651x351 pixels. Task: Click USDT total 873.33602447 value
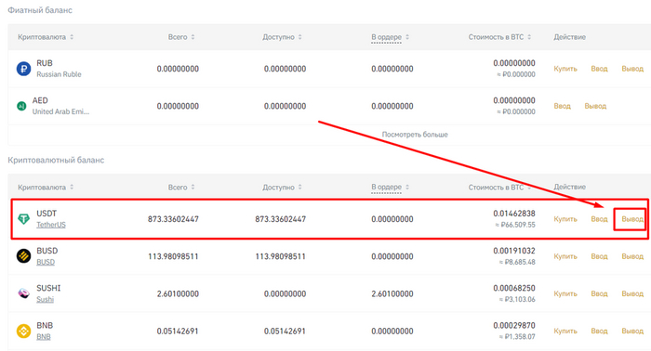click(173, 219)
